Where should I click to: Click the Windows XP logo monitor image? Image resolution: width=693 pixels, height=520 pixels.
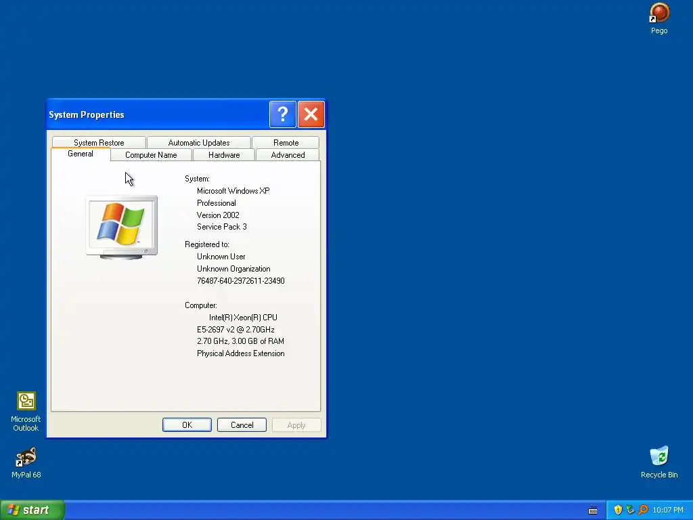(x=122, y=227)
